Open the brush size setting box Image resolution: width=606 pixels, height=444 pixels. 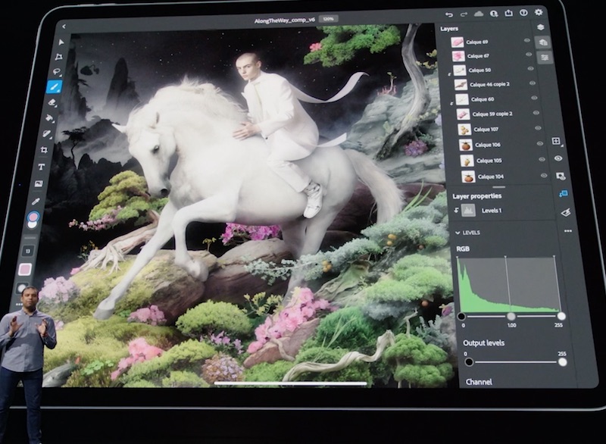point(28,252)
